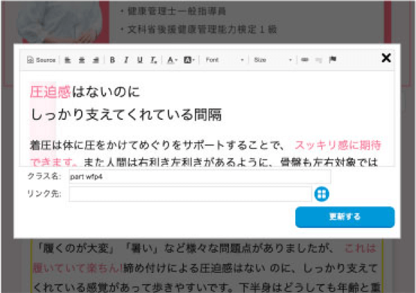Click the リンク先 label
This screenshot has height=293, width=416.
click(x=44, y=194)
